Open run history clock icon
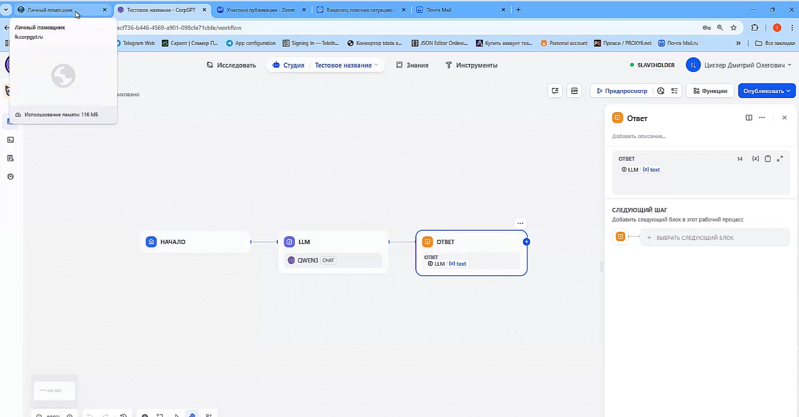Screen dimensions: 799x417 point(661,91)
